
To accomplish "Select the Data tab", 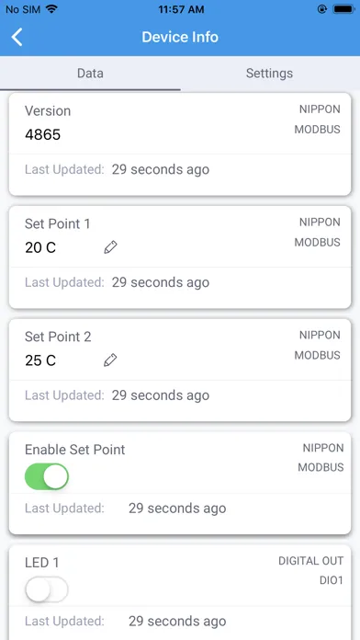I will tap(90, 74).
